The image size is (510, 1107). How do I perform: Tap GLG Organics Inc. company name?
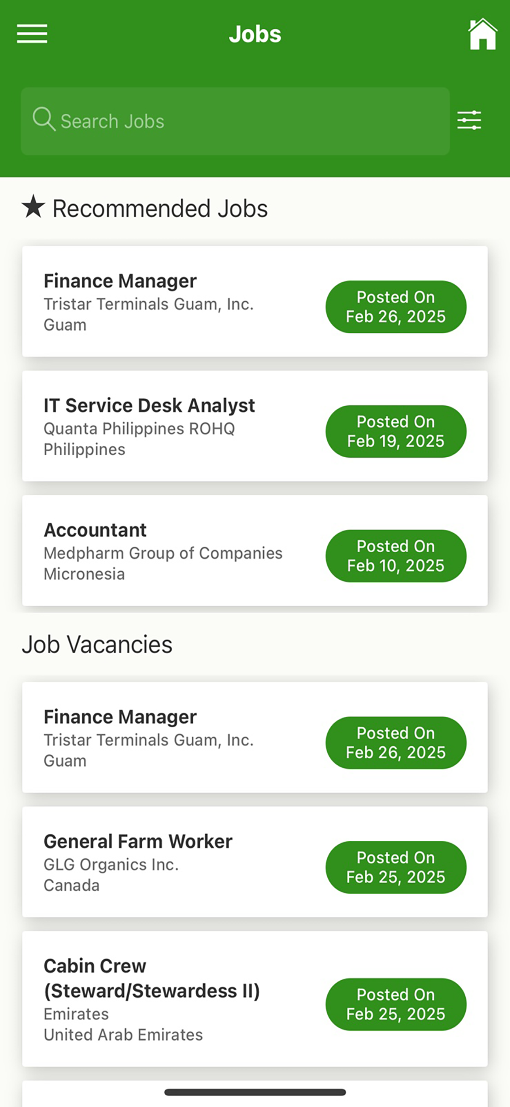pyautogui.click(x=111, y=864)
